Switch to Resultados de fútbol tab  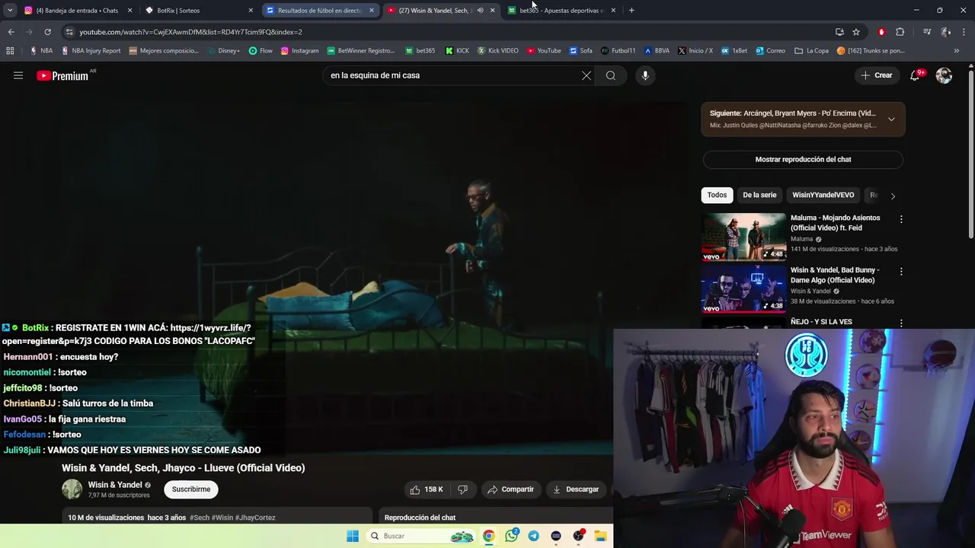[x=319, y=11]
